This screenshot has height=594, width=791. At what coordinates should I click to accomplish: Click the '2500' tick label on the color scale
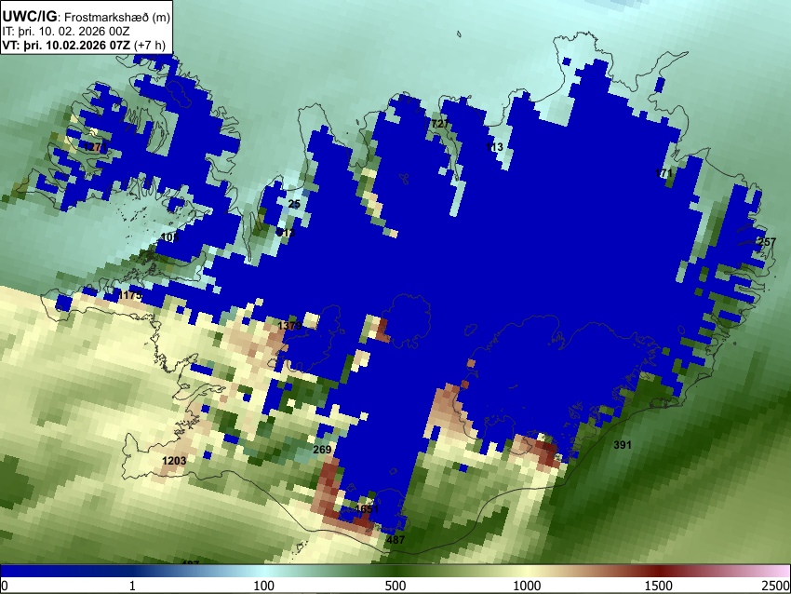point(777,586)
